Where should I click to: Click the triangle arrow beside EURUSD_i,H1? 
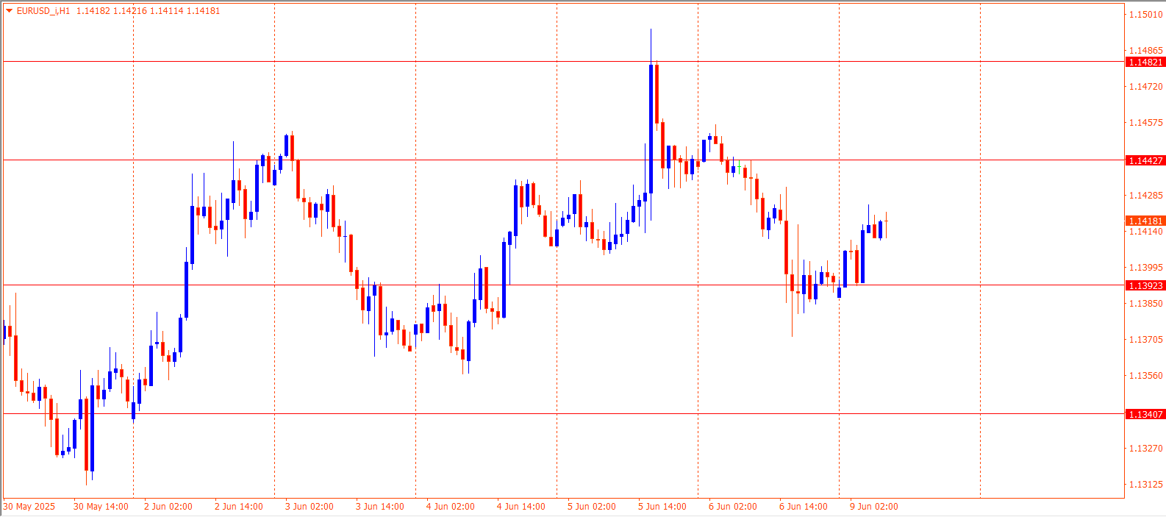point(9,10)
